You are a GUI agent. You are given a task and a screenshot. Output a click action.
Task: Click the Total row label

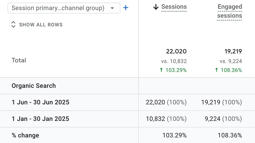point(19,60)
